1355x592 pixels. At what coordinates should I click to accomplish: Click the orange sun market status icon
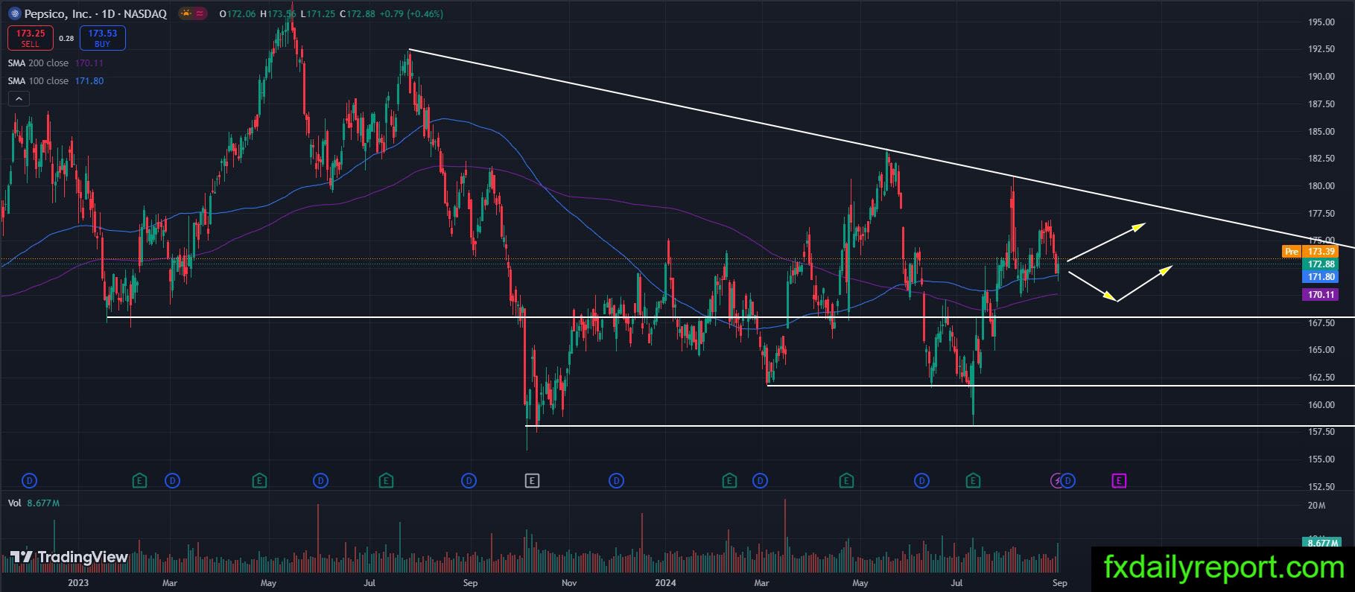[185, 13]
